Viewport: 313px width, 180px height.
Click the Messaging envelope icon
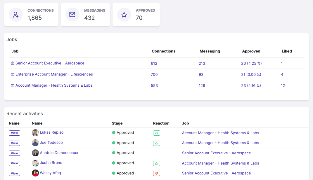coord(72,15)
